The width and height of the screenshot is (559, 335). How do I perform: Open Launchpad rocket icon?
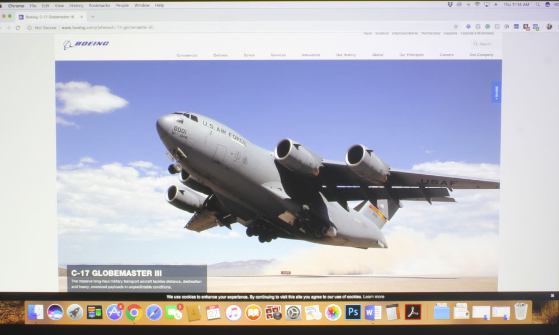pos(75,312)
